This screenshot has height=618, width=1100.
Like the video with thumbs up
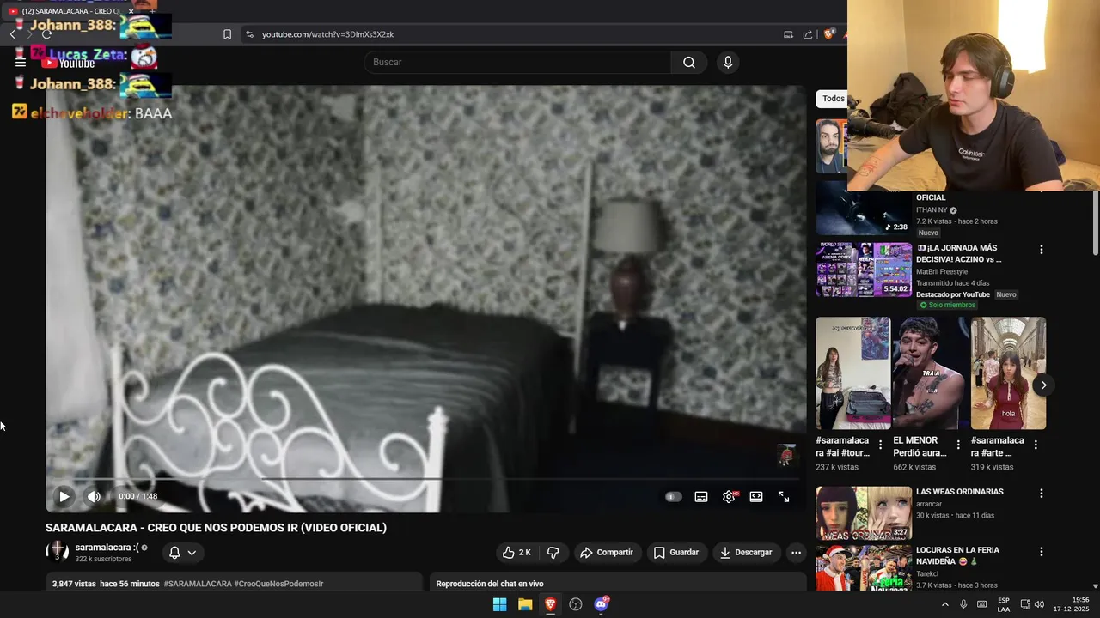coord(517,553)
